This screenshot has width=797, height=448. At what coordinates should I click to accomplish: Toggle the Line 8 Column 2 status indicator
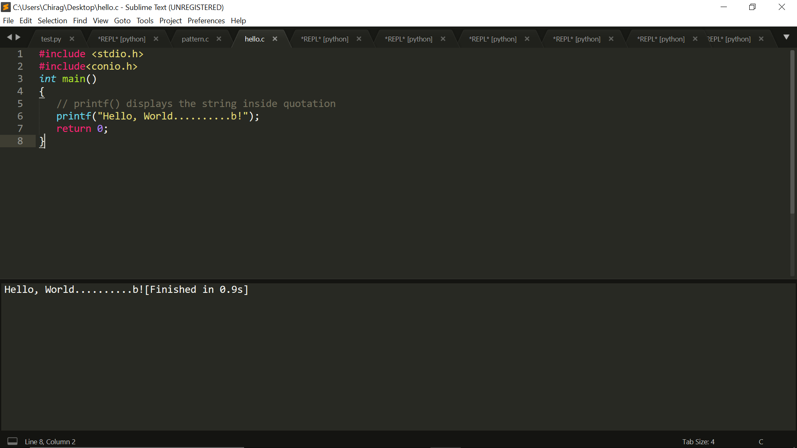tap(50, 441)
